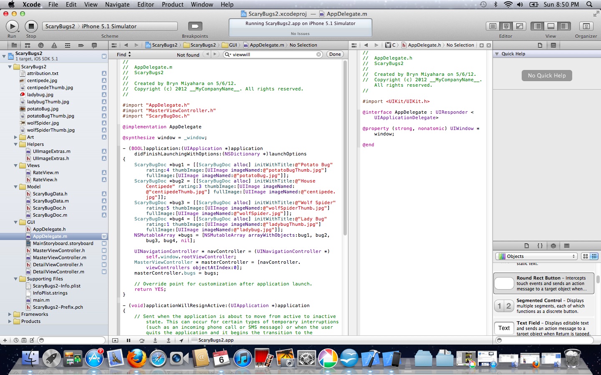Show the File Template library

(526, 246)
